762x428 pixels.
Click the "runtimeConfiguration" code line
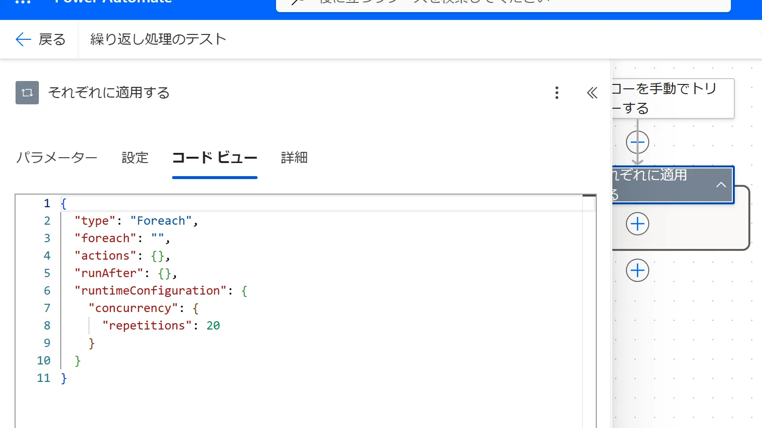[161, 291]
